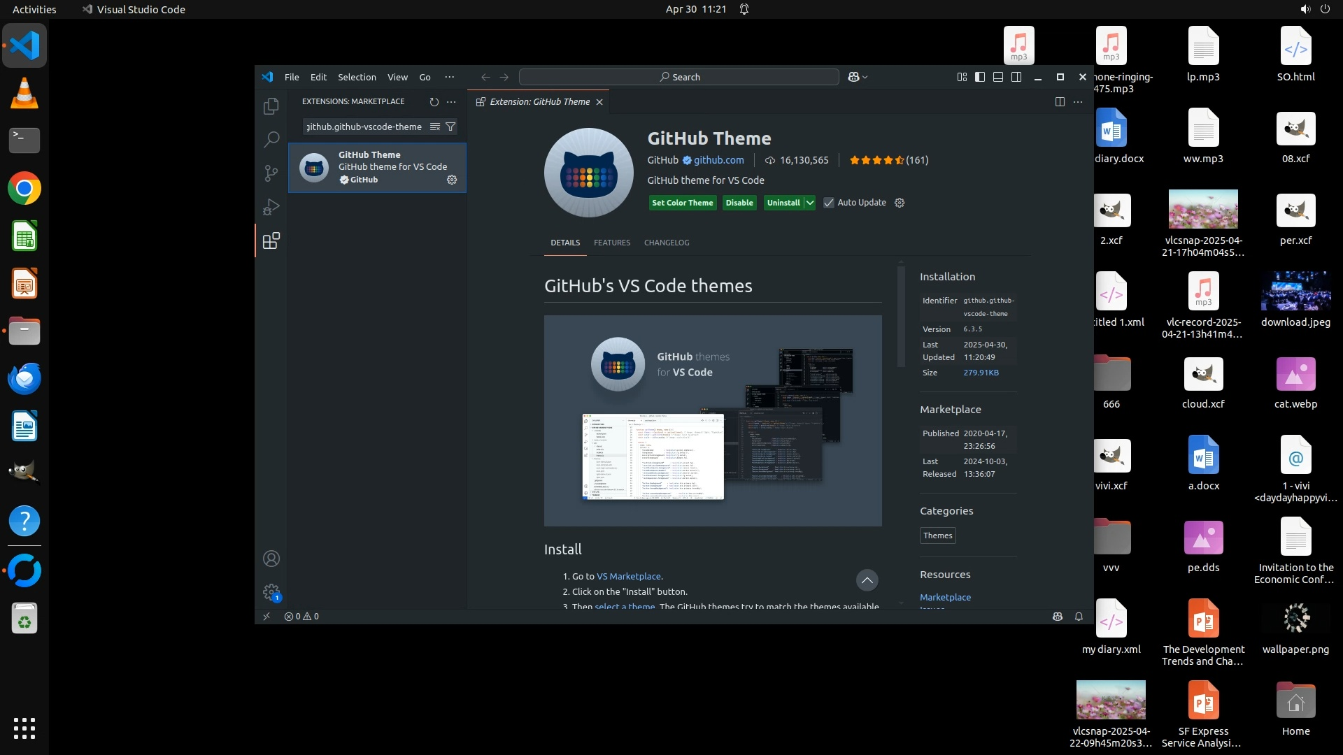Open the Search view in activity bar
Screen dimensions: 1343x755
271,139
